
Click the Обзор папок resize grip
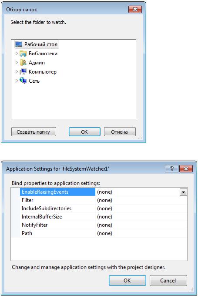[140, 138]
